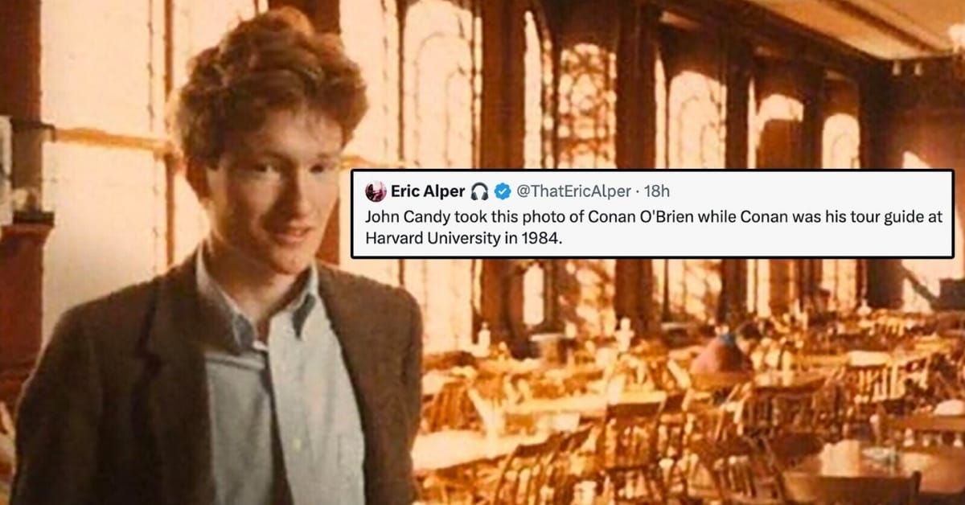This screenshot has height=505, width=965.
Task: Click Eric Alper's profile avatar
Action: click(376, 191)
